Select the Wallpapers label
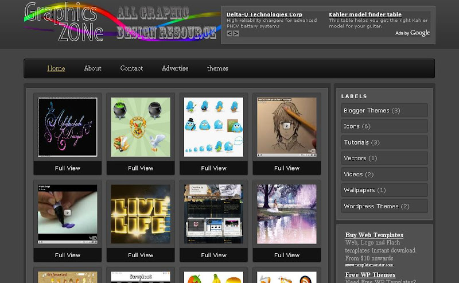This screenshot has width=459, height=283. click(384, 190)
